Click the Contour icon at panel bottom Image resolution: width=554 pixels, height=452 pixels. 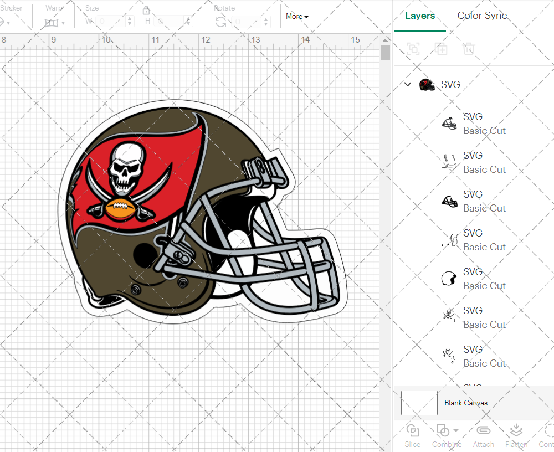[x=548, y=431]
